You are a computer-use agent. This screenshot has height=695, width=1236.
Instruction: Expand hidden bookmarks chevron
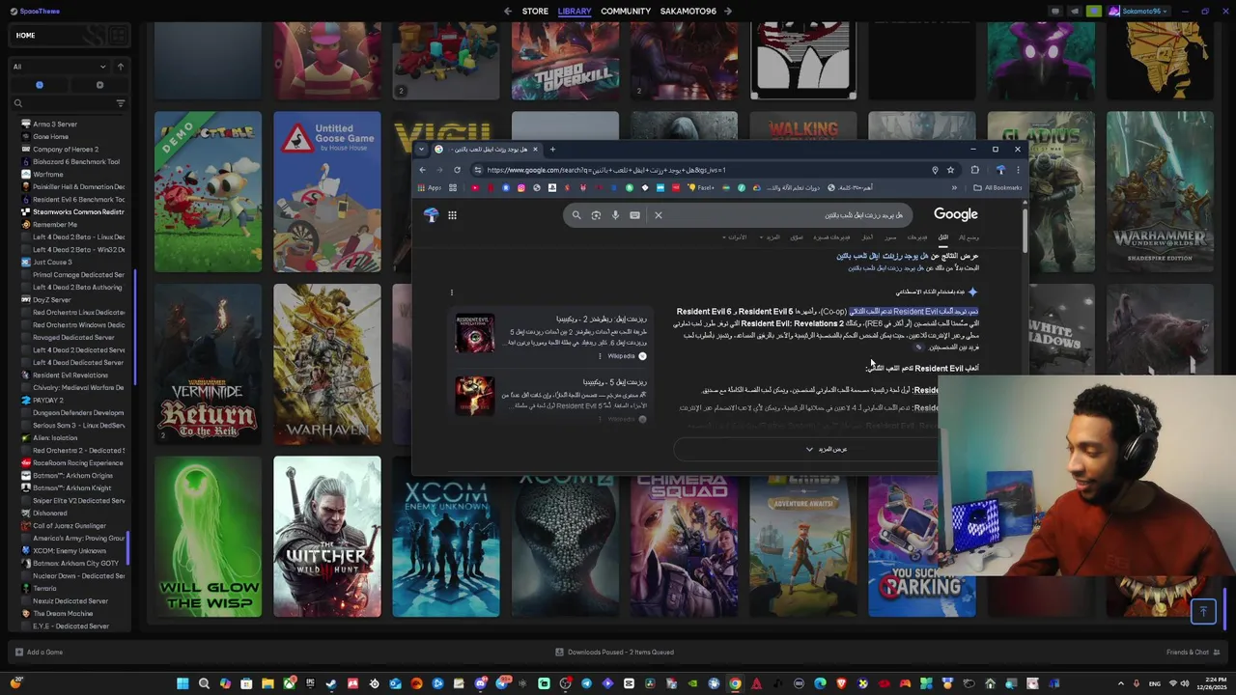[x=954, y=188]
